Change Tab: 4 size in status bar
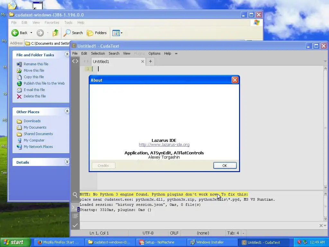Viewport: 329px width, 247px height. click(x=233, y=233)
